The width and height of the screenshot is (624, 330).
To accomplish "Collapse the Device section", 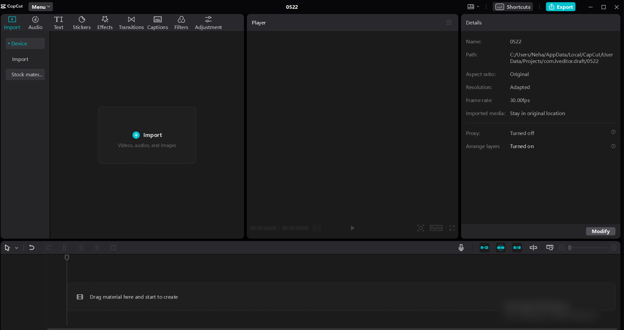I will 25,43.
